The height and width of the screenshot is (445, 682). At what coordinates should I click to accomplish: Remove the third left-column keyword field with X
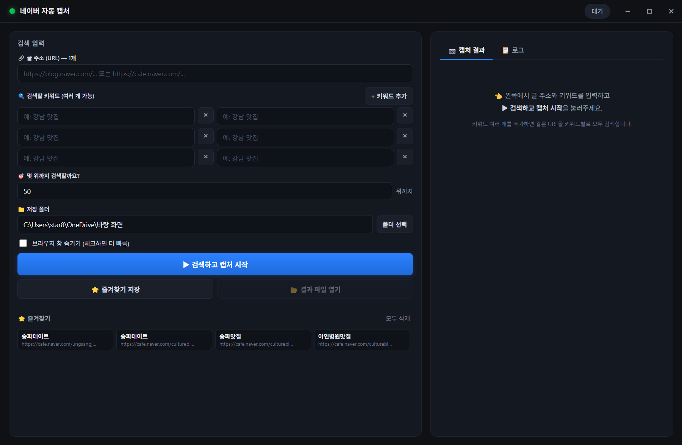(206, 157)
